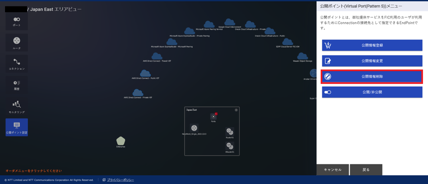Close the Japan East area box
Viewport: 428px width, 184px height.
pos(236,110)
